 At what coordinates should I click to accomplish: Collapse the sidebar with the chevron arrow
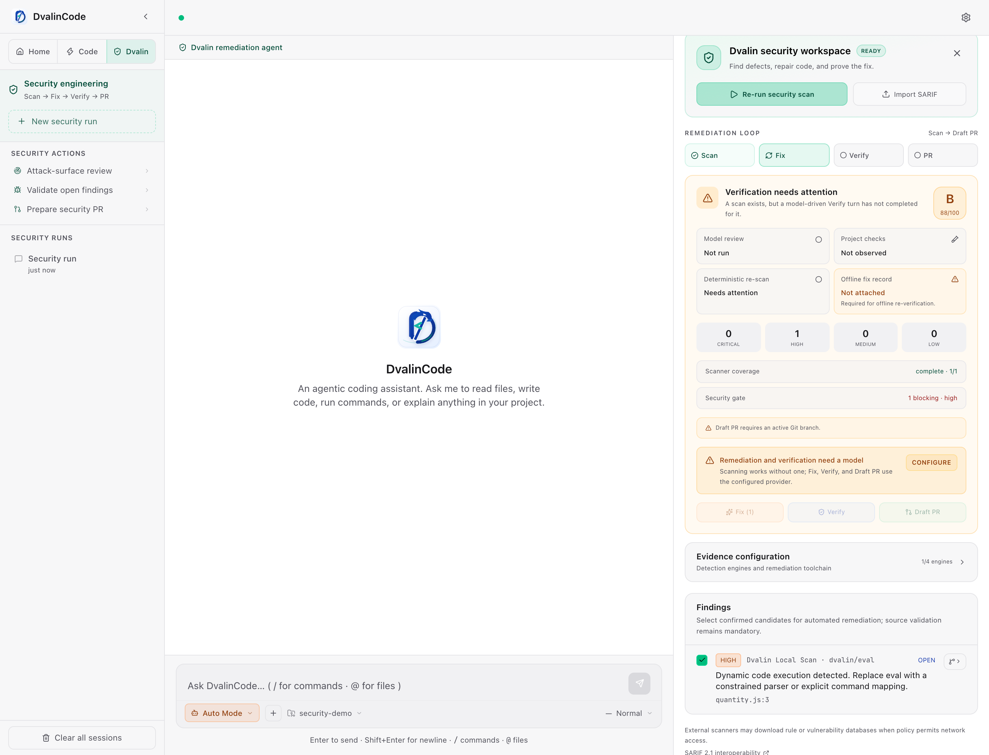(x=146, y=16)
